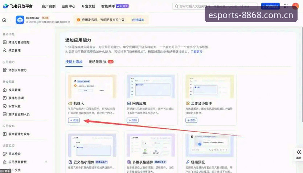Screen dimensions: 303x173
Task: Click the 成员管理 person icon
Action: 5,50
